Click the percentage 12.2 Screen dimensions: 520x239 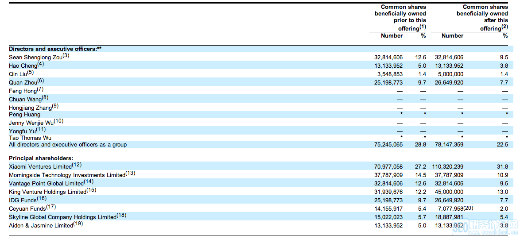[421, 192]
